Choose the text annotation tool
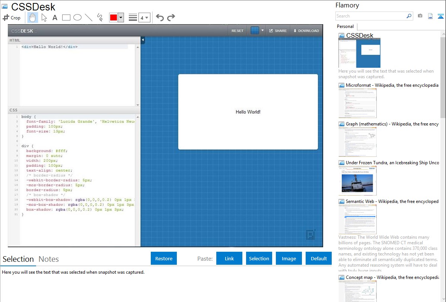This screenshot has height=302, width=446. click(x=55, y=18)
